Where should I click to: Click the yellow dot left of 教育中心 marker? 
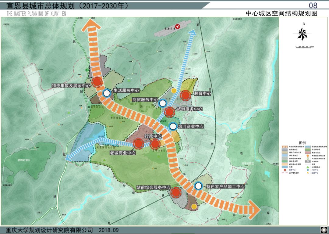174,91
